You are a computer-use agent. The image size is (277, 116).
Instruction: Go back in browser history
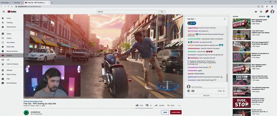(2, 7)
